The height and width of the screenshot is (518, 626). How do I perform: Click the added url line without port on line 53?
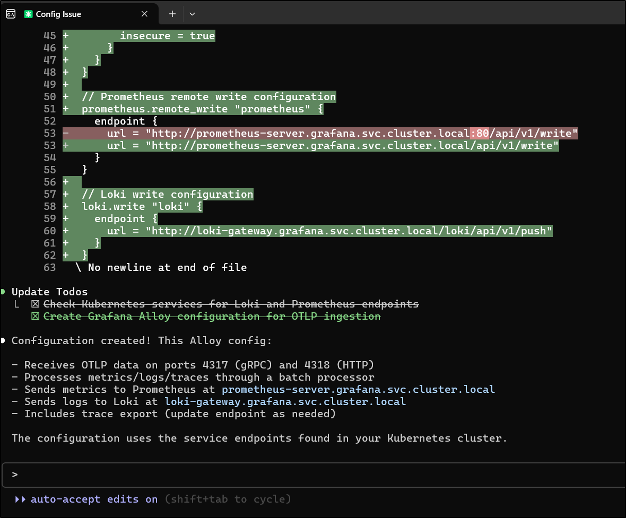pyautogui.click(x=310, y=145)
